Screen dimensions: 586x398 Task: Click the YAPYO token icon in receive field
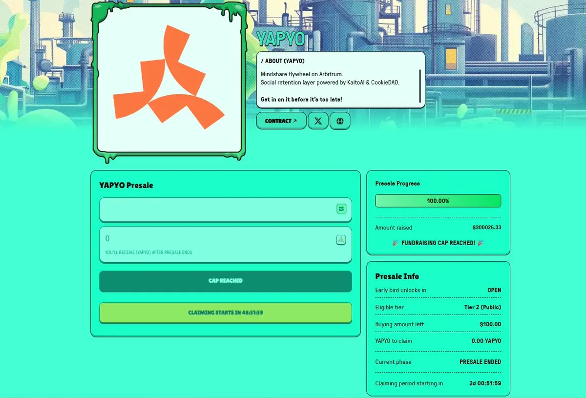coord(341,240)
